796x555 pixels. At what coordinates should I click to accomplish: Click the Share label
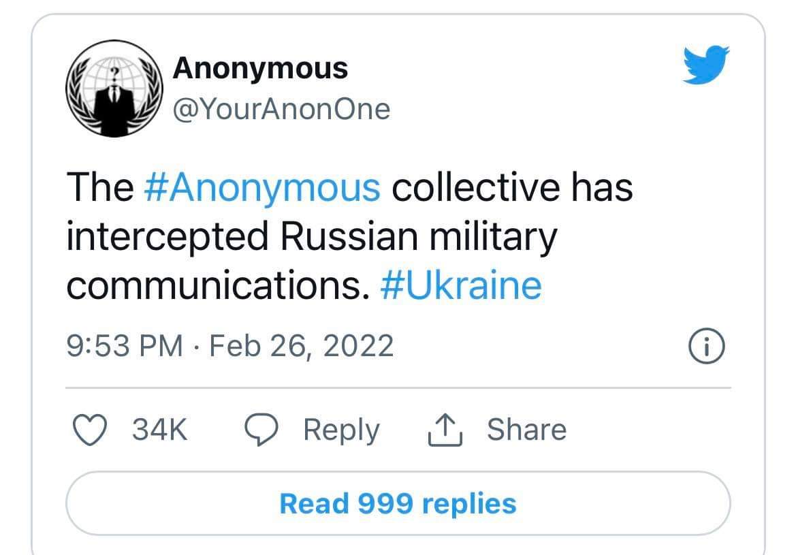[x=527, y=430]
